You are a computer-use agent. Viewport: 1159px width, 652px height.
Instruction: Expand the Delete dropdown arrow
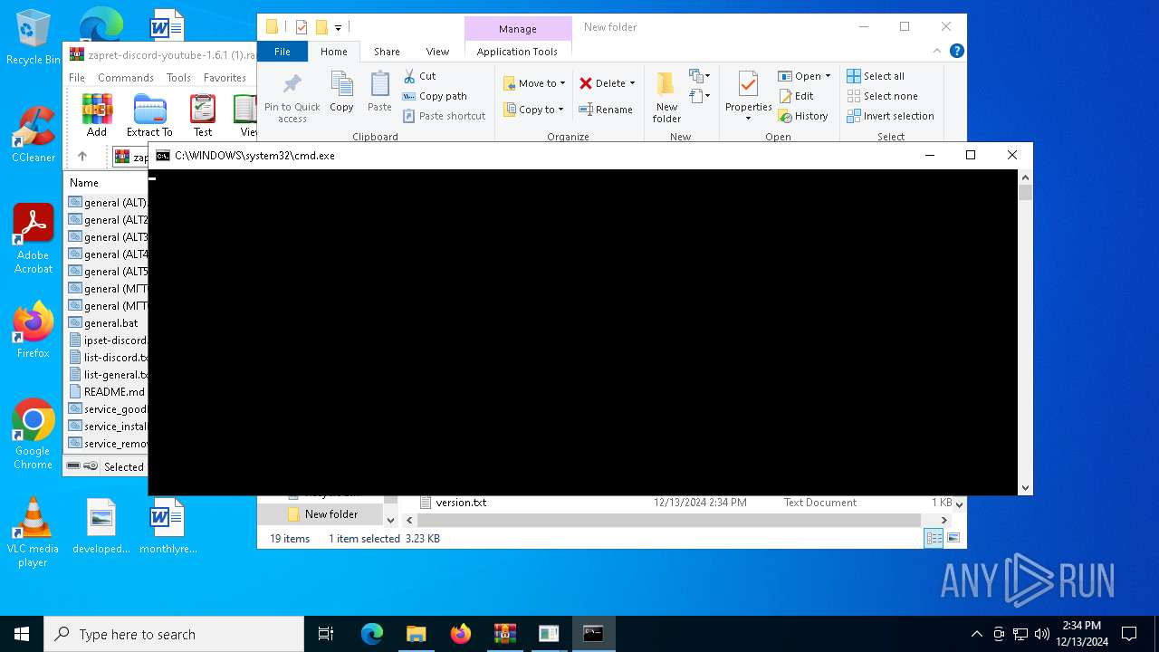[632, 83]
